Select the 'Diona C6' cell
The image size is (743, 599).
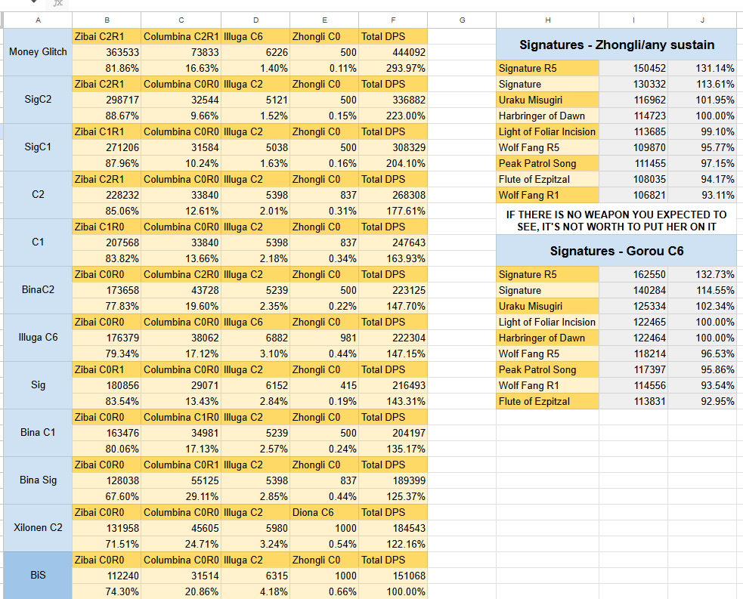[324, 512]
